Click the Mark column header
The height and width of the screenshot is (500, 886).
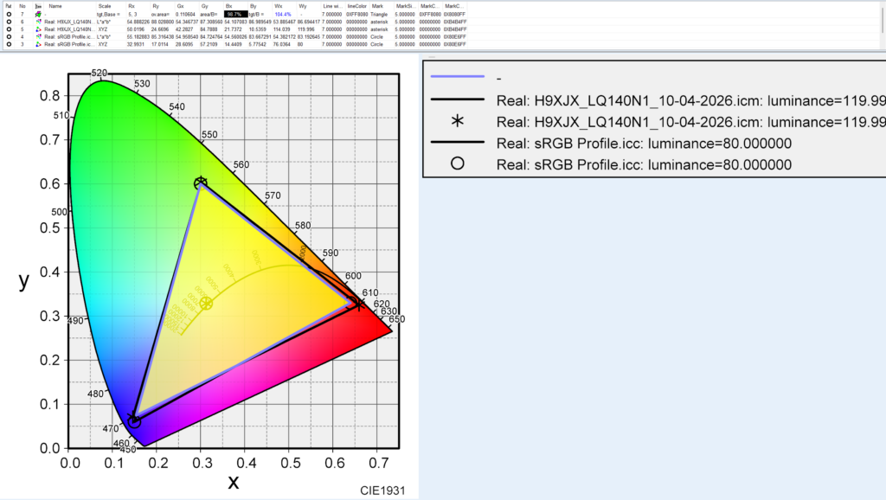(377, 6)
